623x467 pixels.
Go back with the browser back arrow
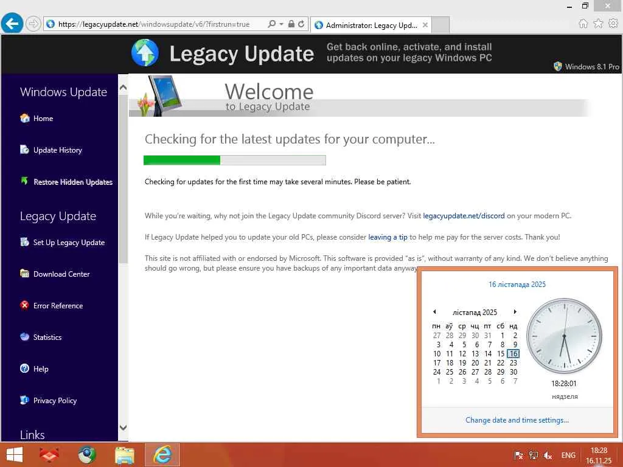[12, 24]
